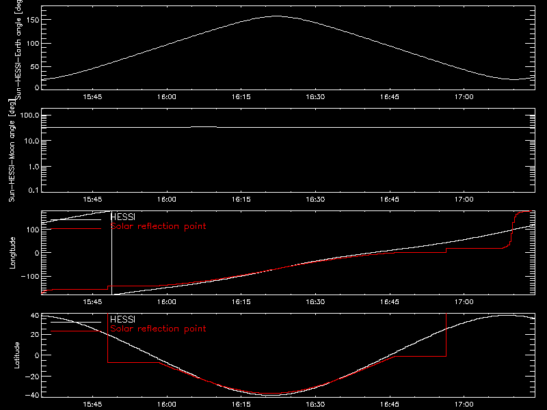
Task: Click red legend line in Longitude plot
Action: 76,229
